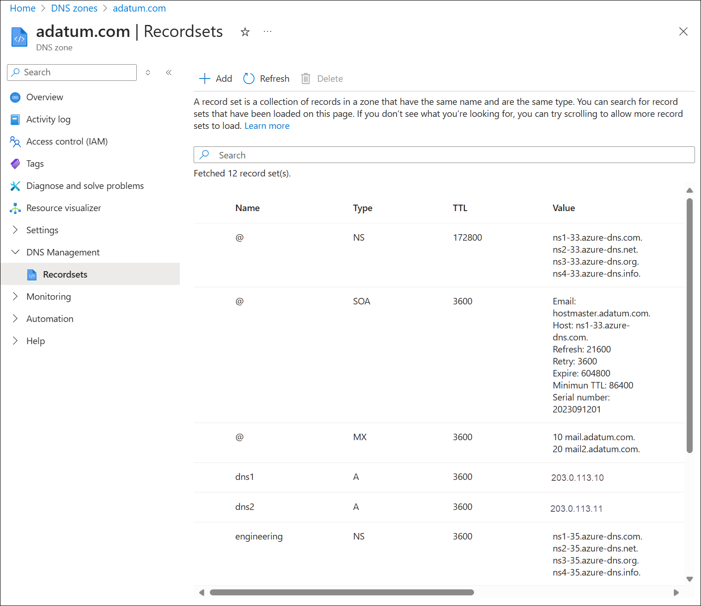Screen dimensions: 701x606
Task: Refresh the record sets list
Action: tap(267, 79)
